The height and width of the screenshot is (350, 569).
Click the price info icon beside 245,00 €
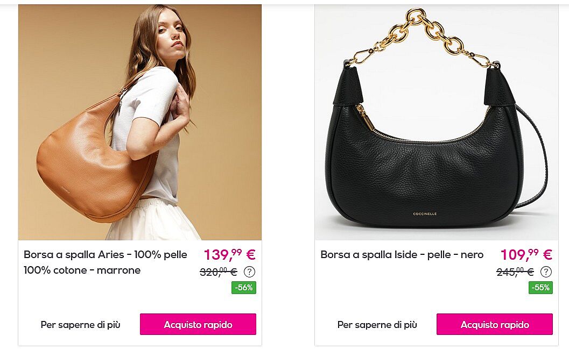(x=546, y=272)
